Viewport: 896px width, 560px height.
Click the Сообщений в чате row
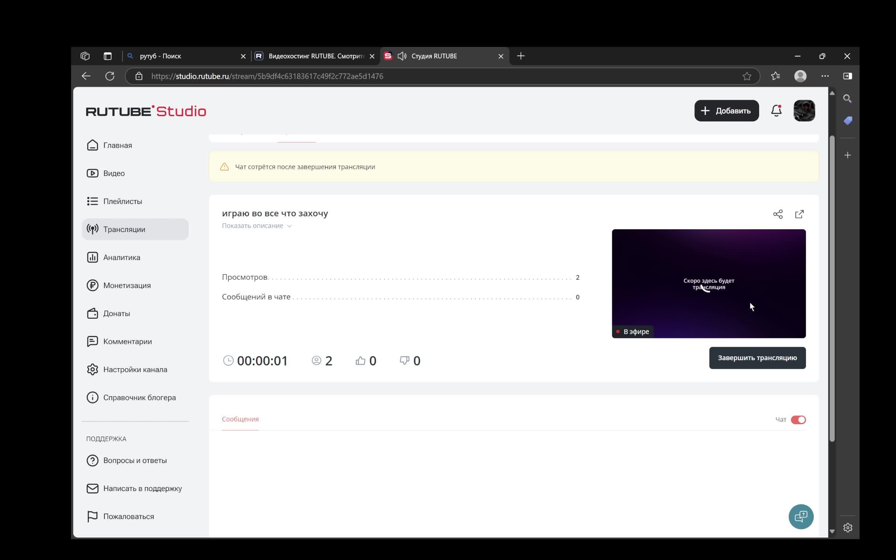[x=401, y=297]
